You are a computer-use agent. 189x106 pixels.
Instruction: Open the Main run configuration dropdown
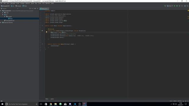tap(170, 6)
